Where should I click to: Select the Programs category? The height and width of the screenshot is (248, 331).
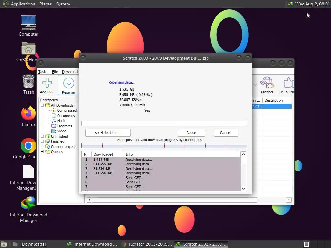tap(65, 126)
